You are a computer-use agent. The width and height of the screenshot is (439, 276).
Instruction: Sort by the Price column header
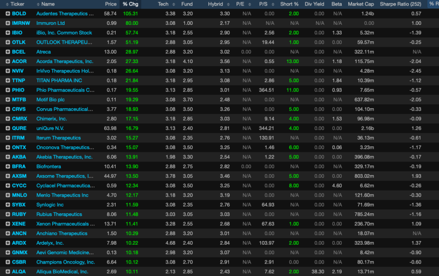(x=111, y=4)
